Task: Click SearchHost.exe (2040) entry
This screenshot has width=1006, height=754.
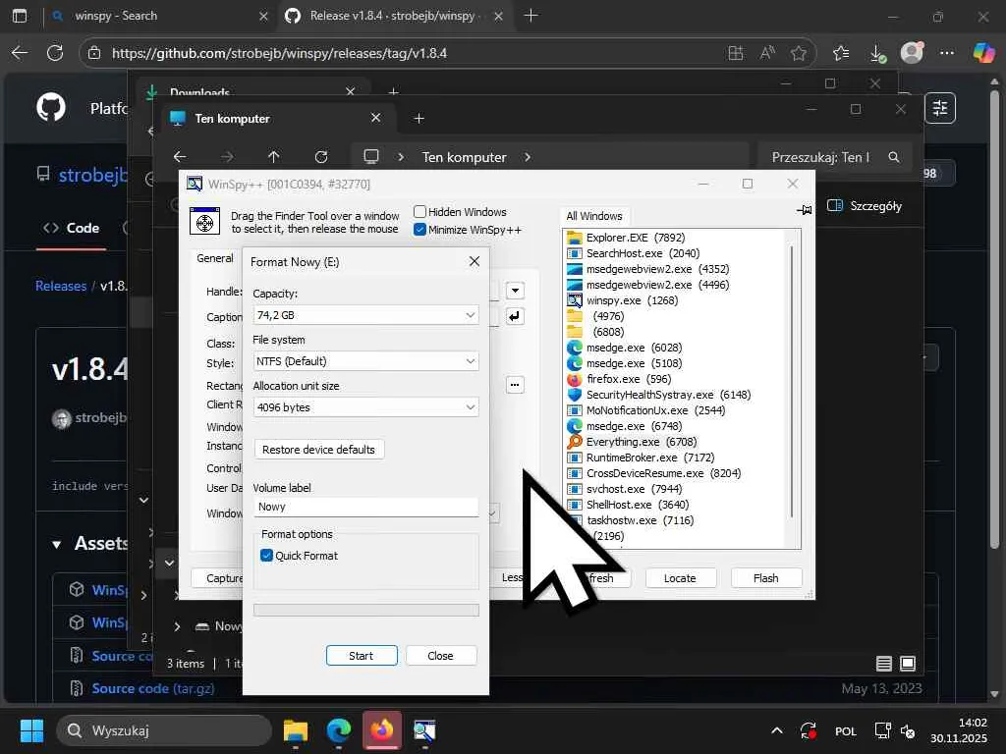Action: pos(634,253)
